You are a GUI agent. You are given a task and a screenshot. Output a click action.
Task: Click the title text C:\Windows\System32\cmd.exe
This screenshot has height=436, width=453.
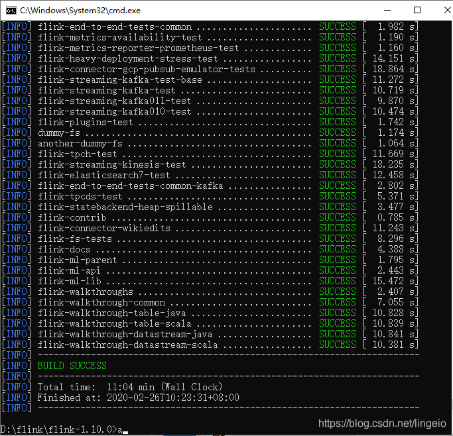(80, 11)
